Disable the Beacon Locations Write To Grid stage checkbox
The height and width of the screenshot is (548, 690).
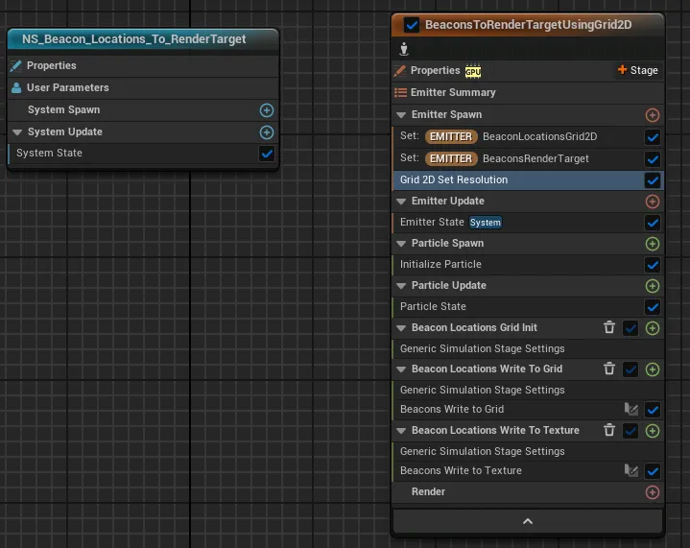pyautogui.click(x=631, y=369)
